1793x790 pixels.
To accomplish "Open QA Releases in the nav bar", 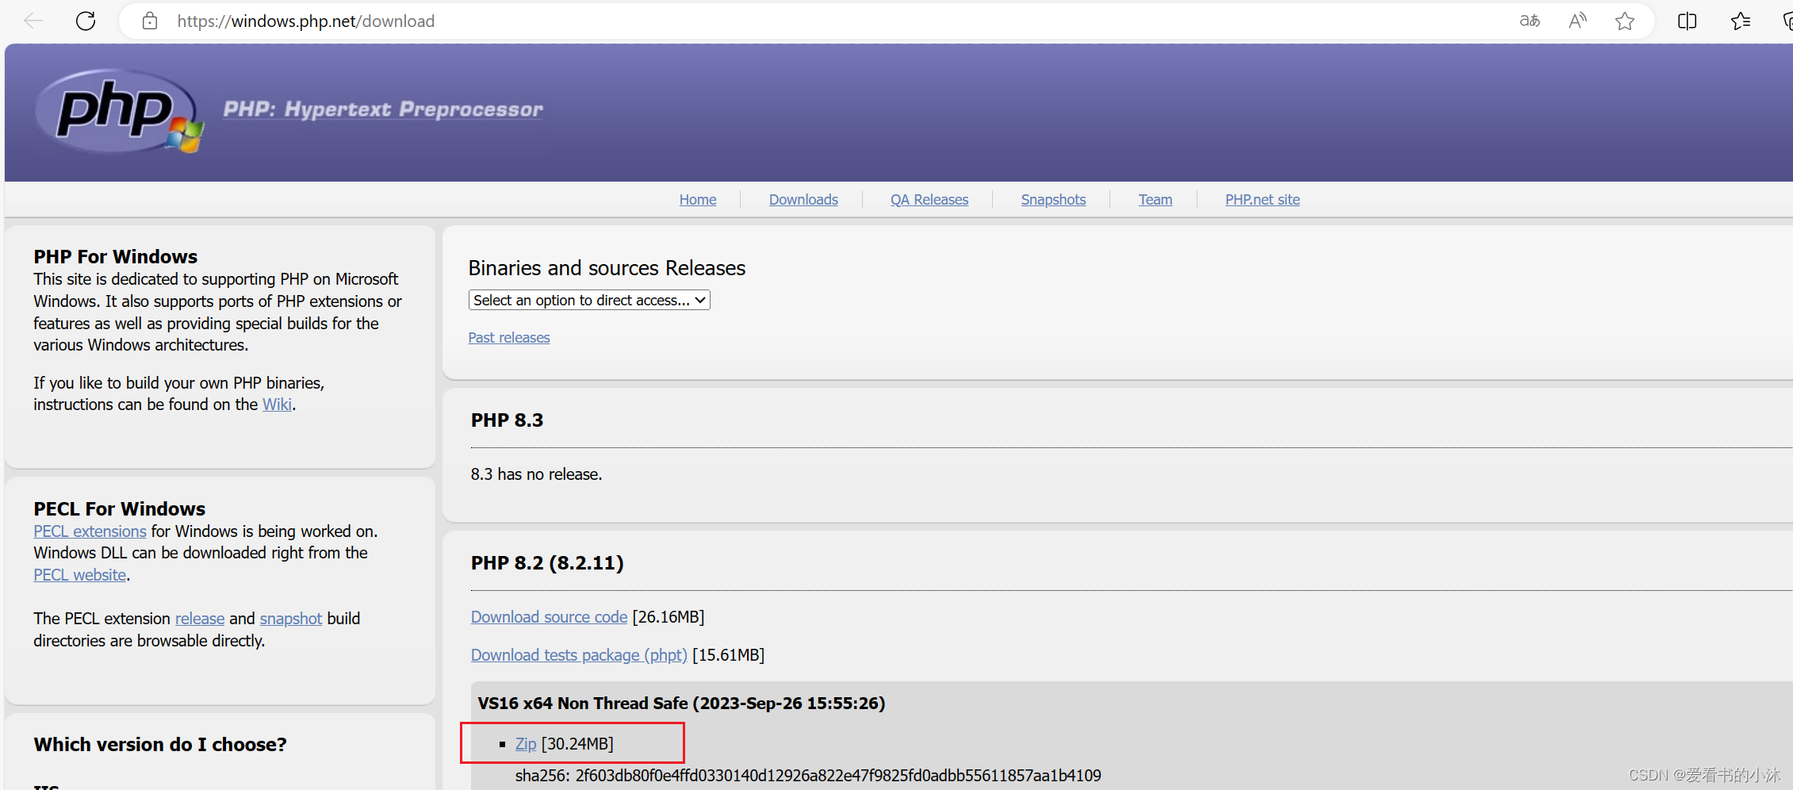I will coord(929,200).
